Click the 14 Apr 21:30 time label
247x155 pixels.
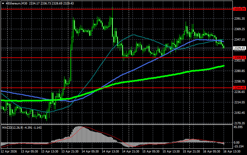click(131, 152)
